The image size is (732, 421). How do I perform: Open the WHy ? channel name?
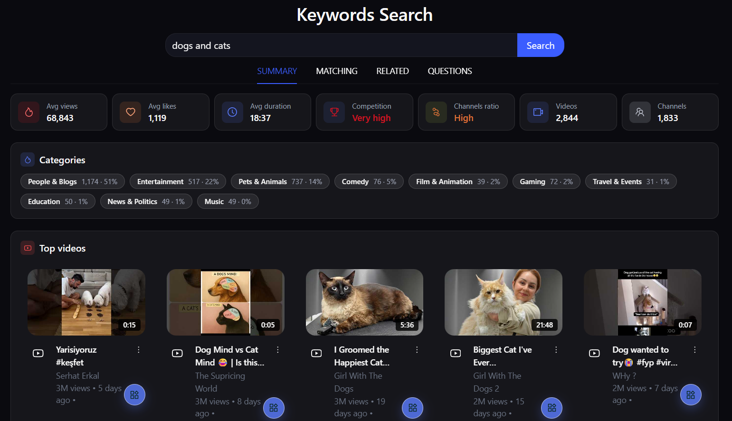624,376
